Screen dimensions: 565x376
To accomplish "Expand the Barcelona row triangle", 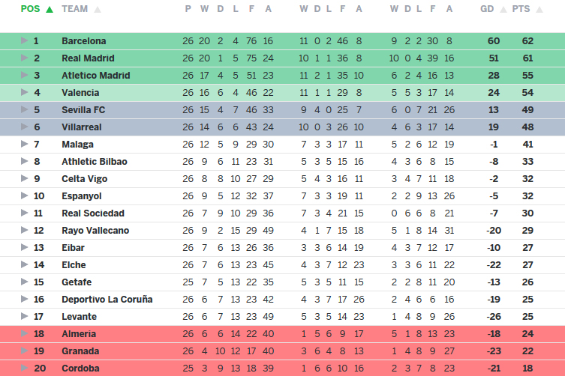I will (x=24, y=41).
